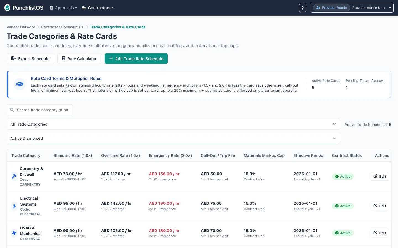This screenshot has height=248, width=398.
Task: Click the Emergency Rate (2.0×) column header
Action: pyautogui.click(x=170, y=155)
